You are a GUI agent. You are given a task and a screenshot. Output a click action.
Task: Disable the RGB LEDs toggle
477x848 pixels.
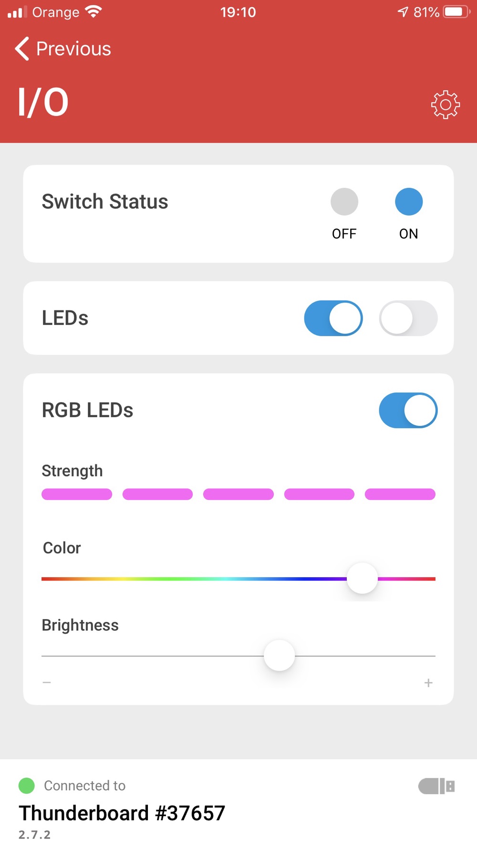point(408,410)
